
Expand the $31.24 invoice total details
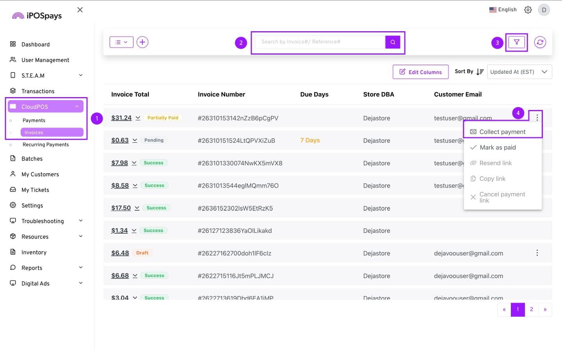coord(138,118)
